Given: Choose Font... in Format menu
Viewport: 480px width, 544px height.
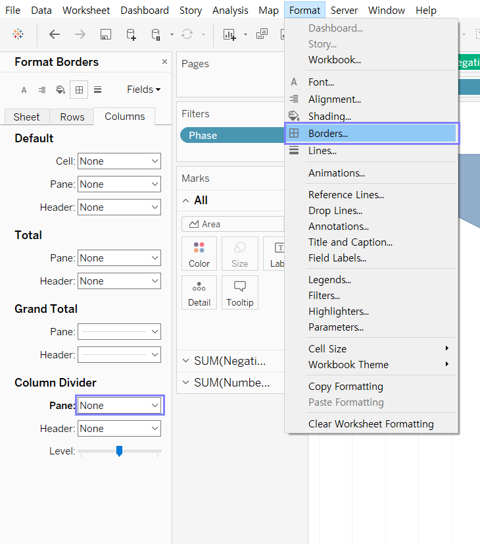Looking at the screenshot, I should 372,82.
